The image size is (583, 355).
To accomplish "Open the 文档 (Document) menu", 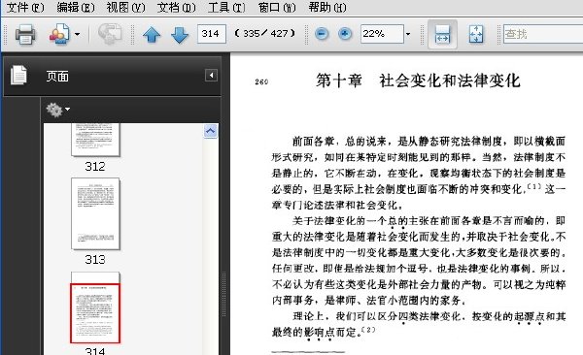I will [176, 7].
